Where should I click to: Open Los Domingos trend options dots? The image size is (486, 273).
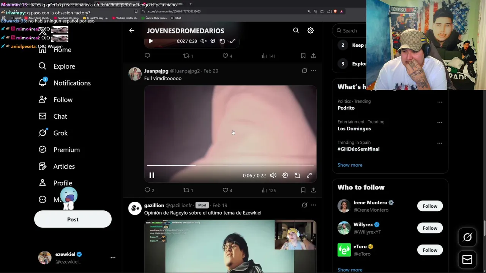(440, 122)
